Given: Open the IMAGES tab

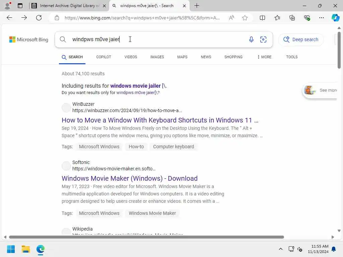Looking at the screenshot, I should 157,57.
